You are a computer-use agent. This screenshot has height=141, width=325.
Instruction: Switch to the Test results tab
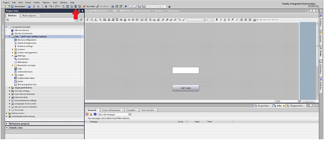(148, 110)
